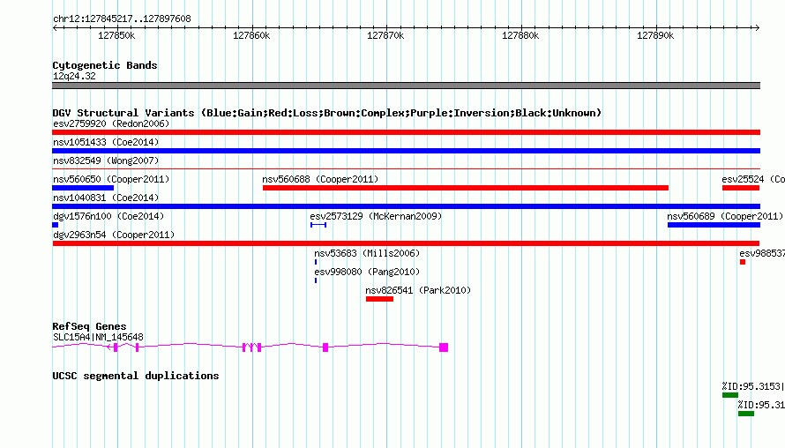Click the 127860k ruler label

pyautogui.click(x=251, y=35)
